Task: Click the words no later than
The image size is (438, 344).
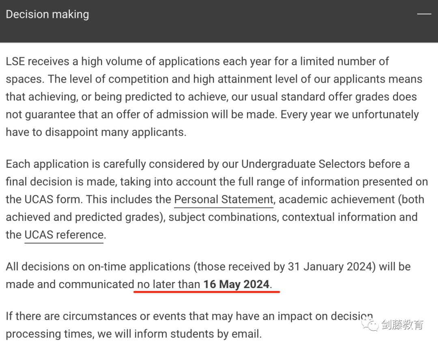Action: pos(168,284)
